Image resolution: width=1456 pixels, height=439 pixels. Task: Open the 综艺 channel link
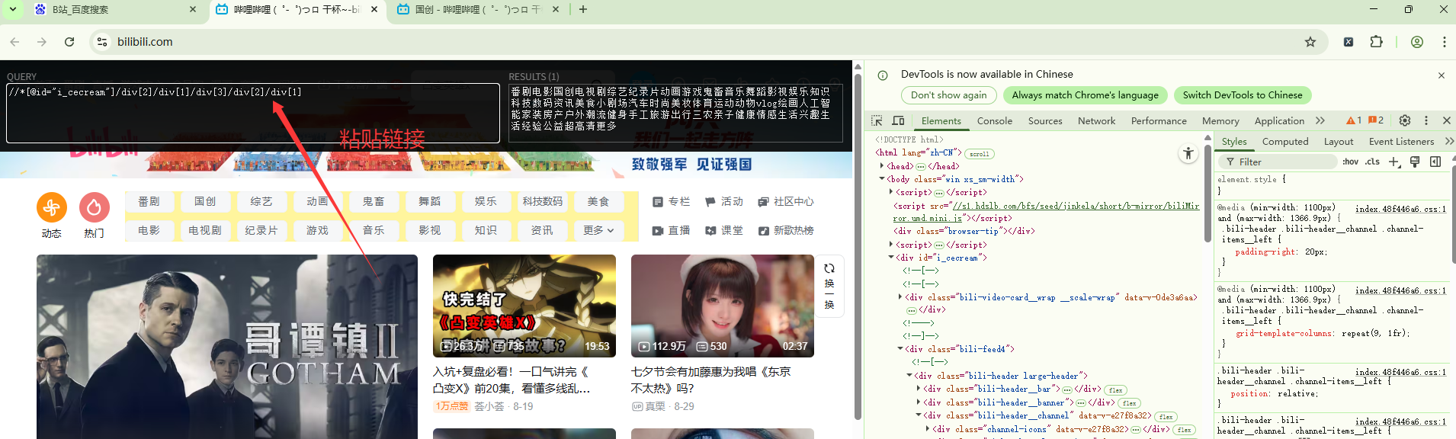tap(261, 201)
